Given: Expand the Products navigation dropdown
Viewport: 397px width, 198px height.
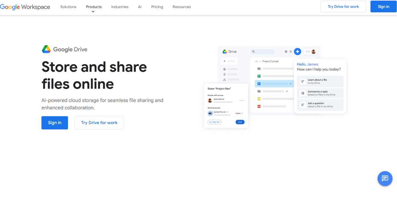Looking at the screenshot, I should [94, 7].
